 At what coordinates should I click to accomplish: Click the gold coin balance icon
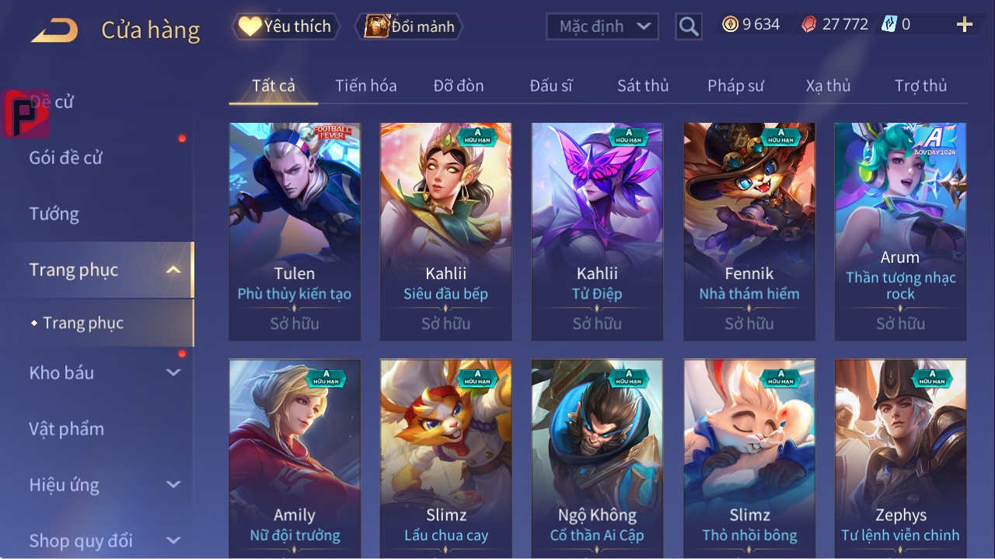pyautogui.click(x=730, y=25)
